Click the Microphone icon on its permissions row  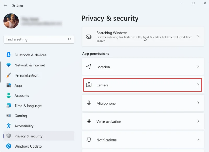click(89, 103)
